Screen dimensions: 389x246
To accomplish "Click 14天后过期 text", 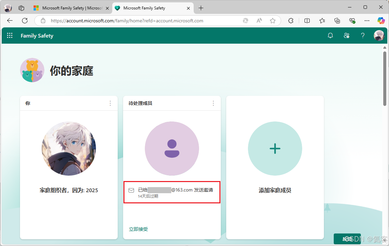I will 148,196.
